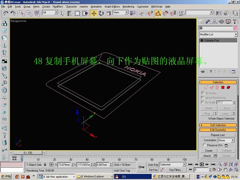The image size is (240, 180).
Task: Open Select by Name list icon
Action: 70,13
